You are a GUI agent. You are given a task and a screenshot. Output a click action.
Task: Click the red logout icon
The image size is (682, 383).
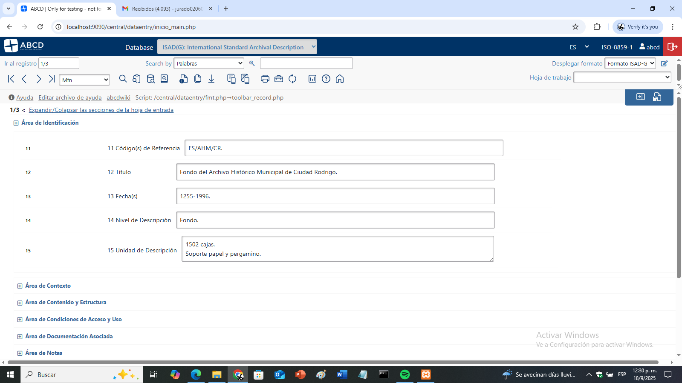(x=673, y=47)
